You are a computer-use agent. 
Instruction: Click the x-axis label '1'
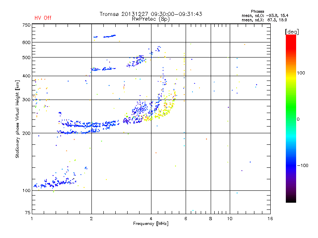point(32,219)
